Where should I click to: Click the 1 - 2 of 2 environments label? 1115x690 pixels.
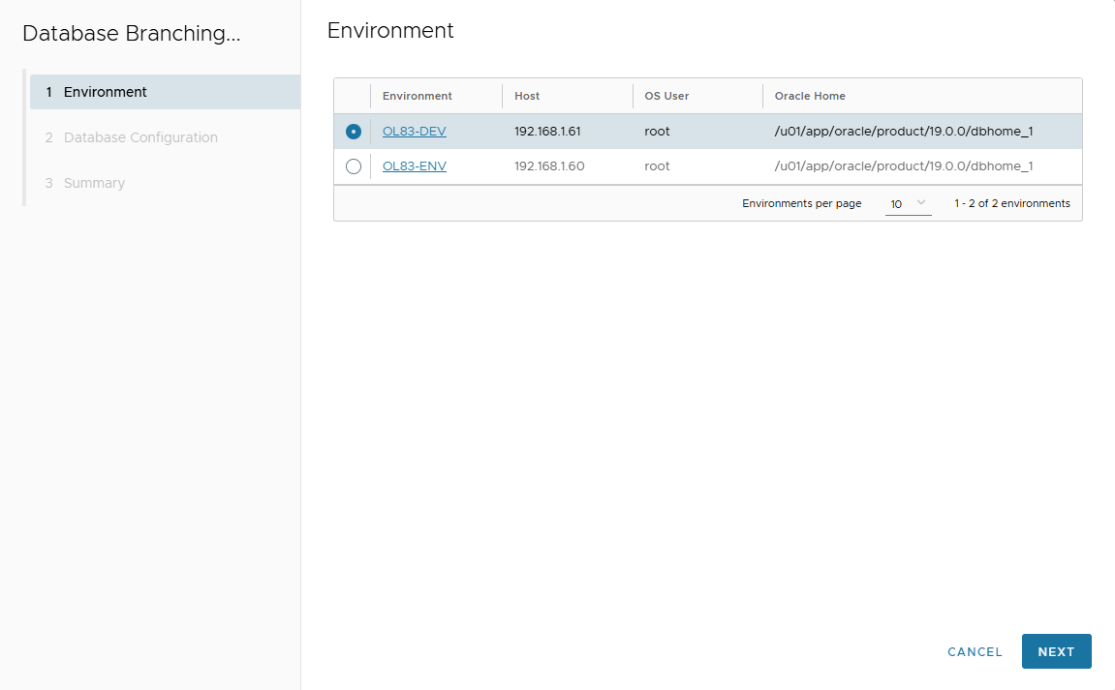click(x=1011, y=203)
